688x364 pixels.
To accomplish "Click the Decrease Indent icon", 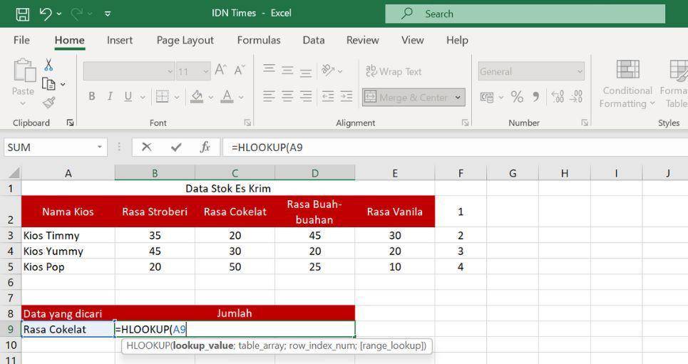I will [328, 96].
